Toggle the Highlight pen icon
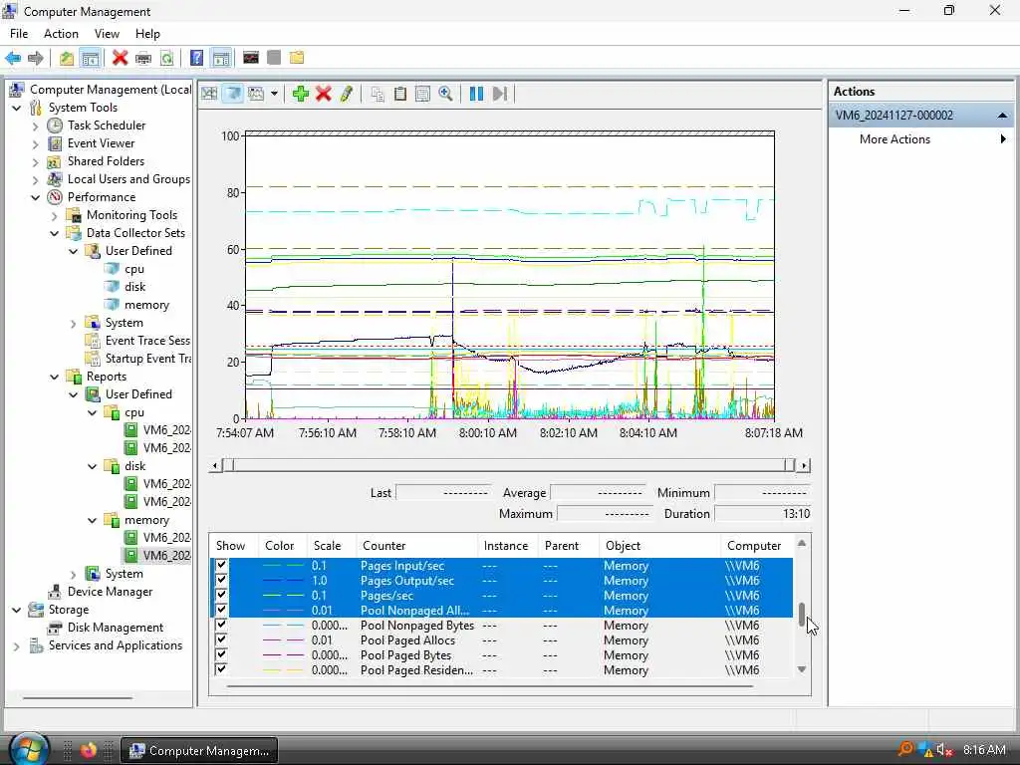The width and height of the screenshot is (1020, 765). [x=346, y=94]
